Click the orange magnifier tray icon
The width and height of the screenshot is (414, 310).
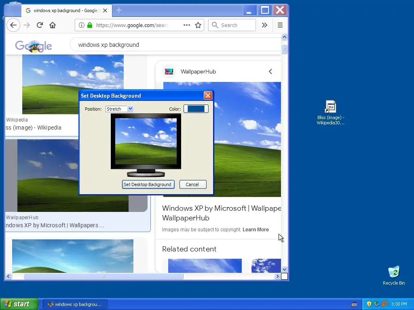pyautogui.click(x=384, y=304)
